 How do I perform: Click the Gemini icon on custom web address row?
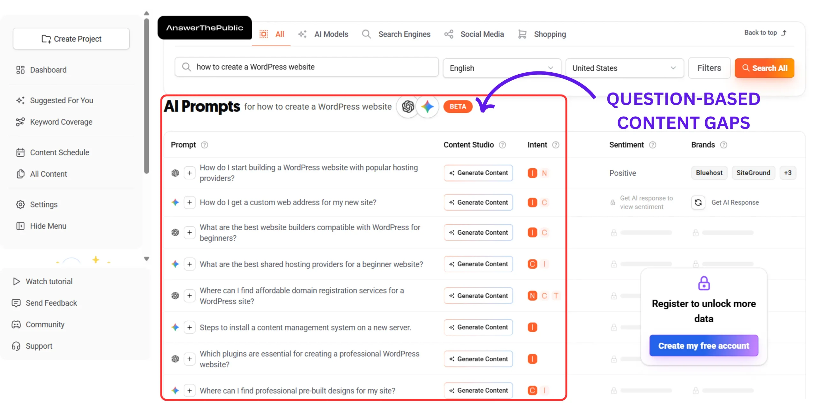175,202
